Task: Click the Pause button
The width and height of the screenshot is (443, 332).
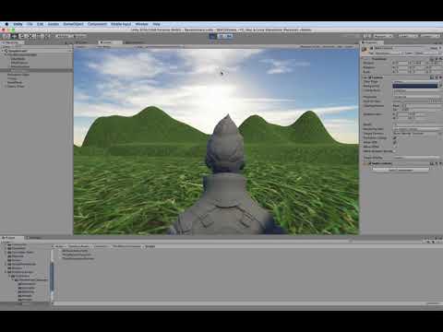Action: (x=221, y=36)
